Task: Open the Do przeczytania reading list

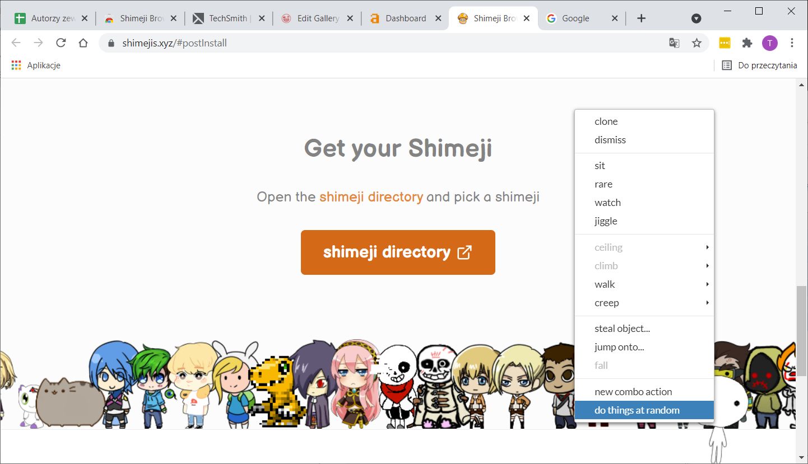Action: point(759,65)
